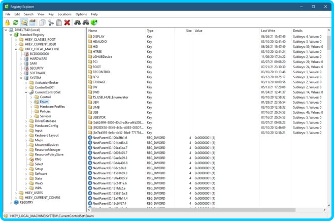This screenshot has height=221, width=334.
Task: Click the status bar folder icon
Action: (x=6, y=216)
